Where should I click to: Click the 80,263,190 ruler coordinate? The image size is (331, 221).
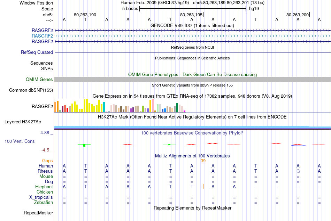coord(85,15)
